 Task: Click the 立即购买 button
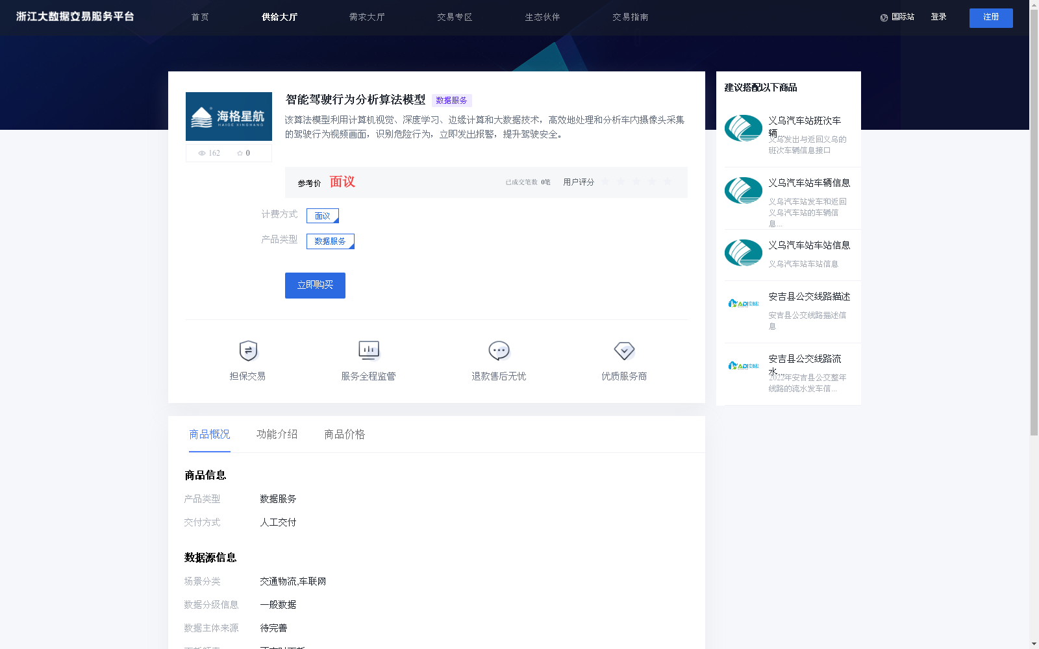pos(315,286)
